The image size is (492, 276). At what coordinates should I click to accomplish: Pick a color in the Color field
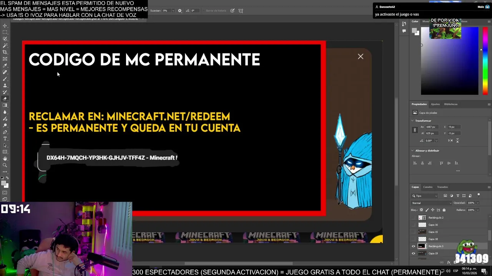coord(450,61)
